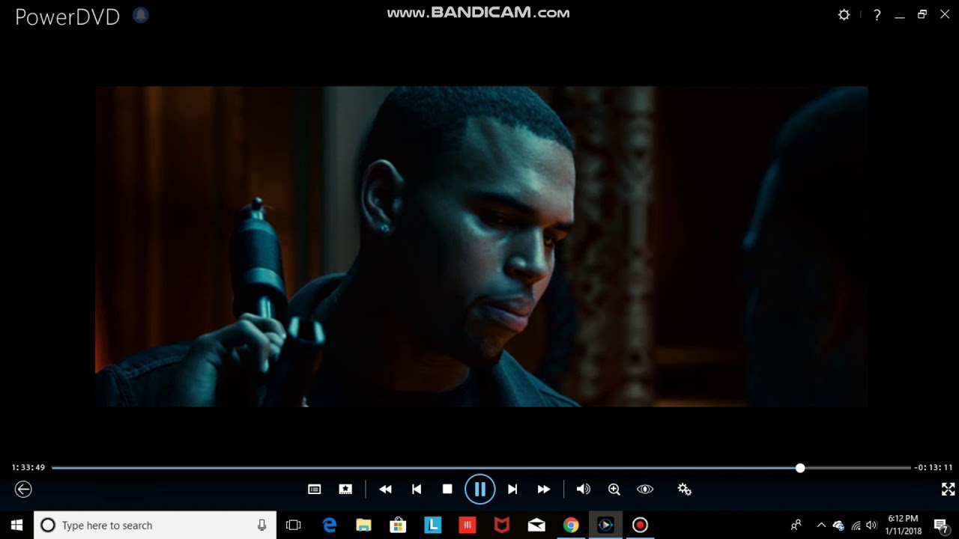Click the playback progress slider handle
Screen dimensions: 959x539
[800, 468]
